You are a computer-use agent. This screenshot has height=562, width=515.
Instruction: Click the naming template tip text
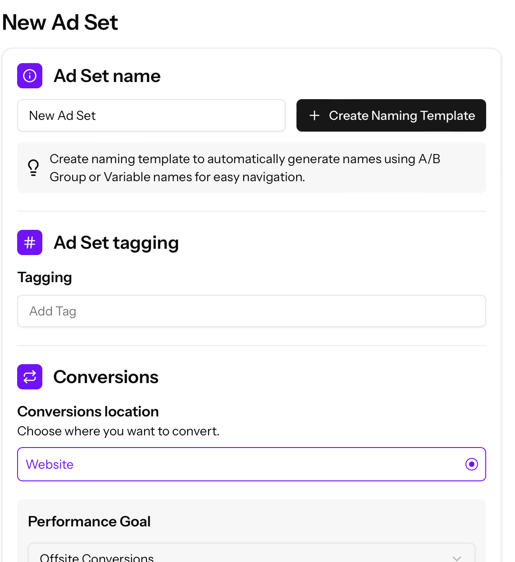245,168
